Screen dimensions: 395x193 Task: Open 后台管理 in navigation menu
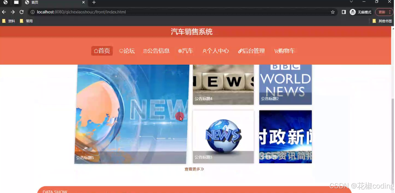click(251, 51)
